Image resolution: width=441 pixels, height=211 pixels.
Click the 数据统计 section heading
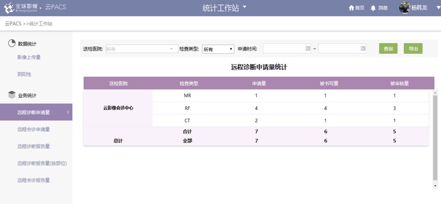pyautogui.click(x=27, y=44)
